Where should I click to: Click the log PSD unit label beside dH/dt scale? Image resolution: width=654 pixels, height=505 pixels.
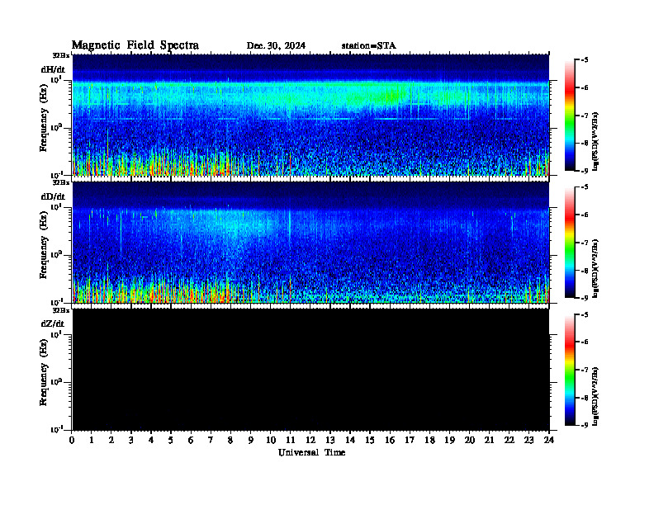(x=596, y=141)
